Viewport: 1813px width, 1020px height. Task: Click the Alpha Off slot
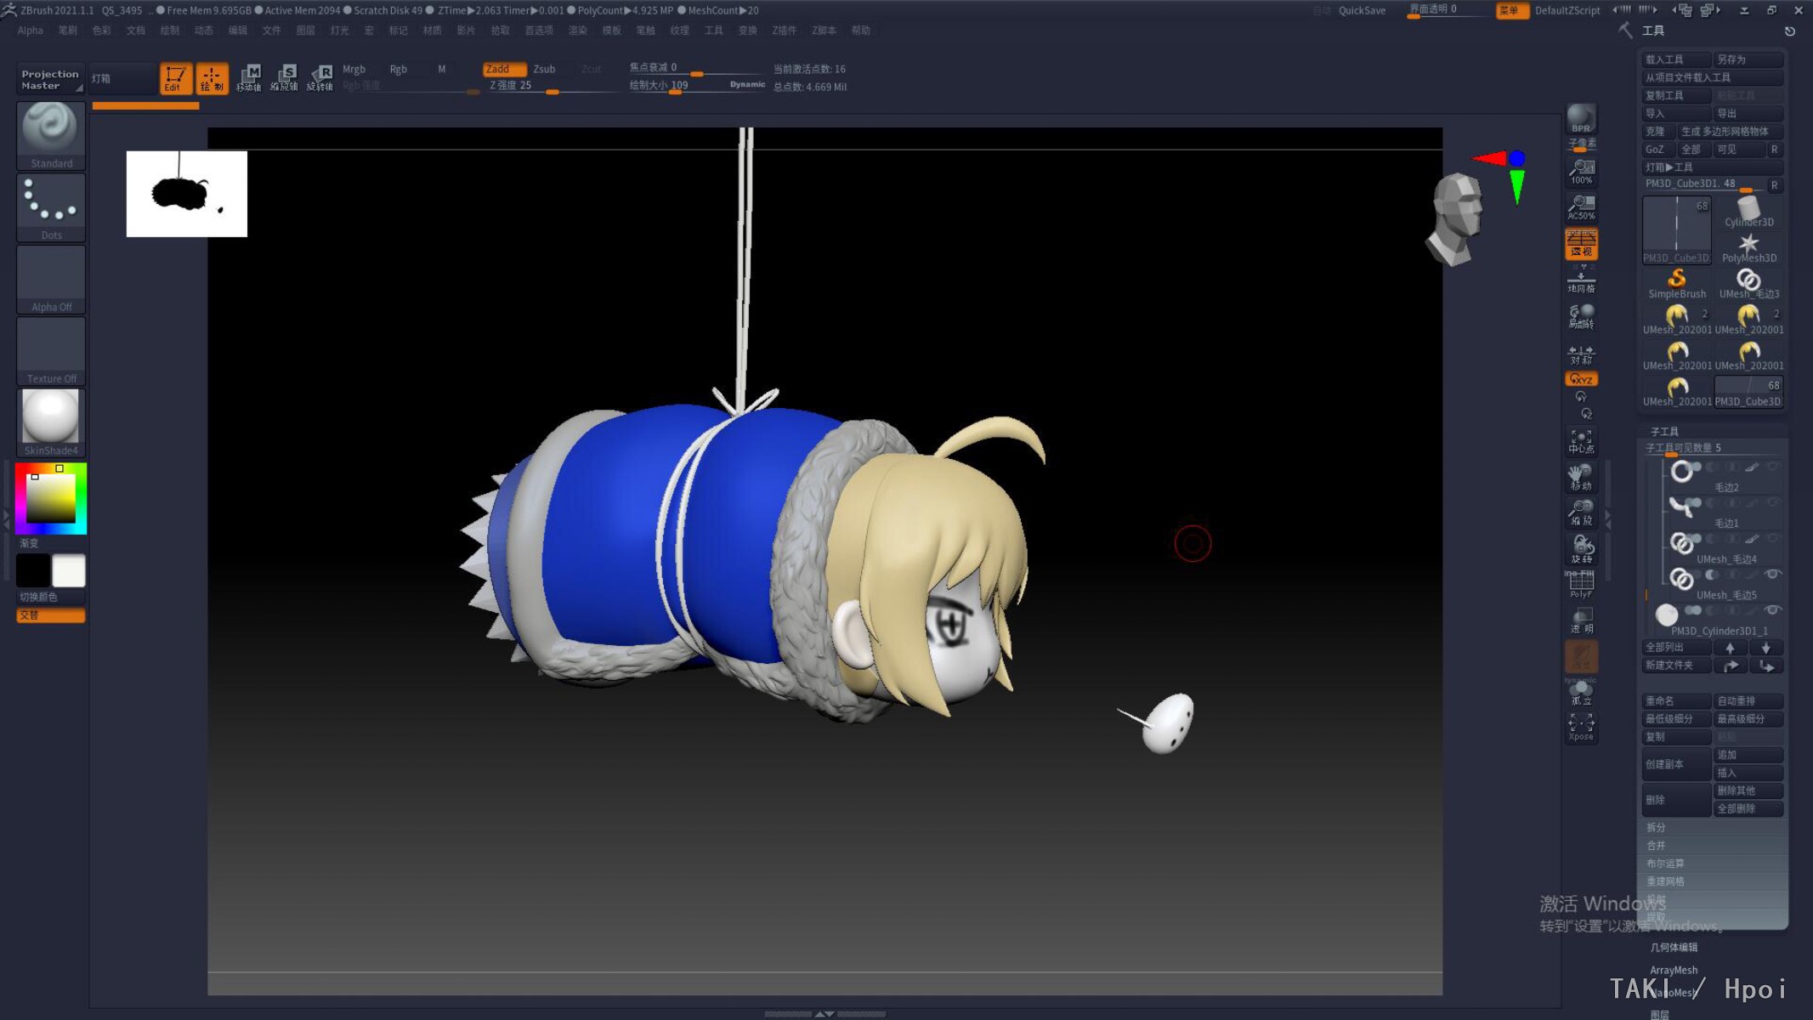pos(51,280)
